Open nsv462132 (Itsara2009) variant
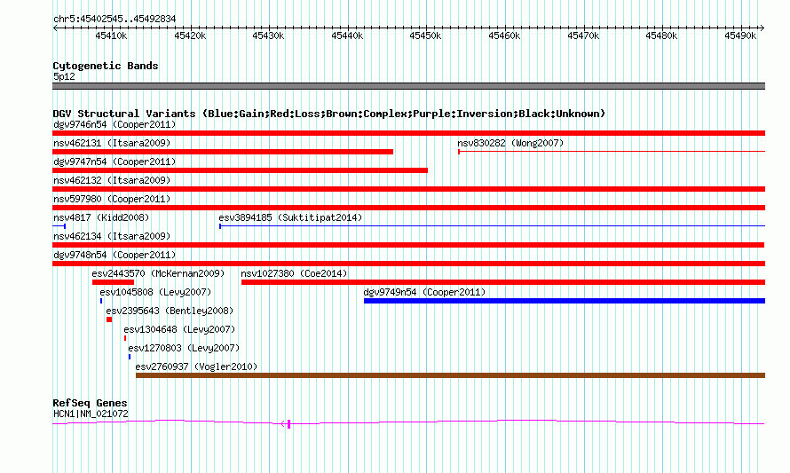 click(112, 180)
